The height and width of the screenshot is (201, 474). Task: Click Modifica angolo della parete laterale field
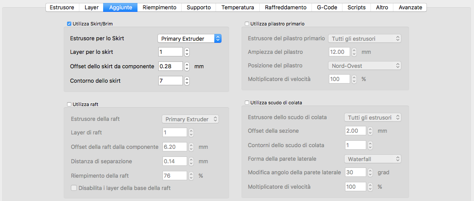(x=355, y=173)
